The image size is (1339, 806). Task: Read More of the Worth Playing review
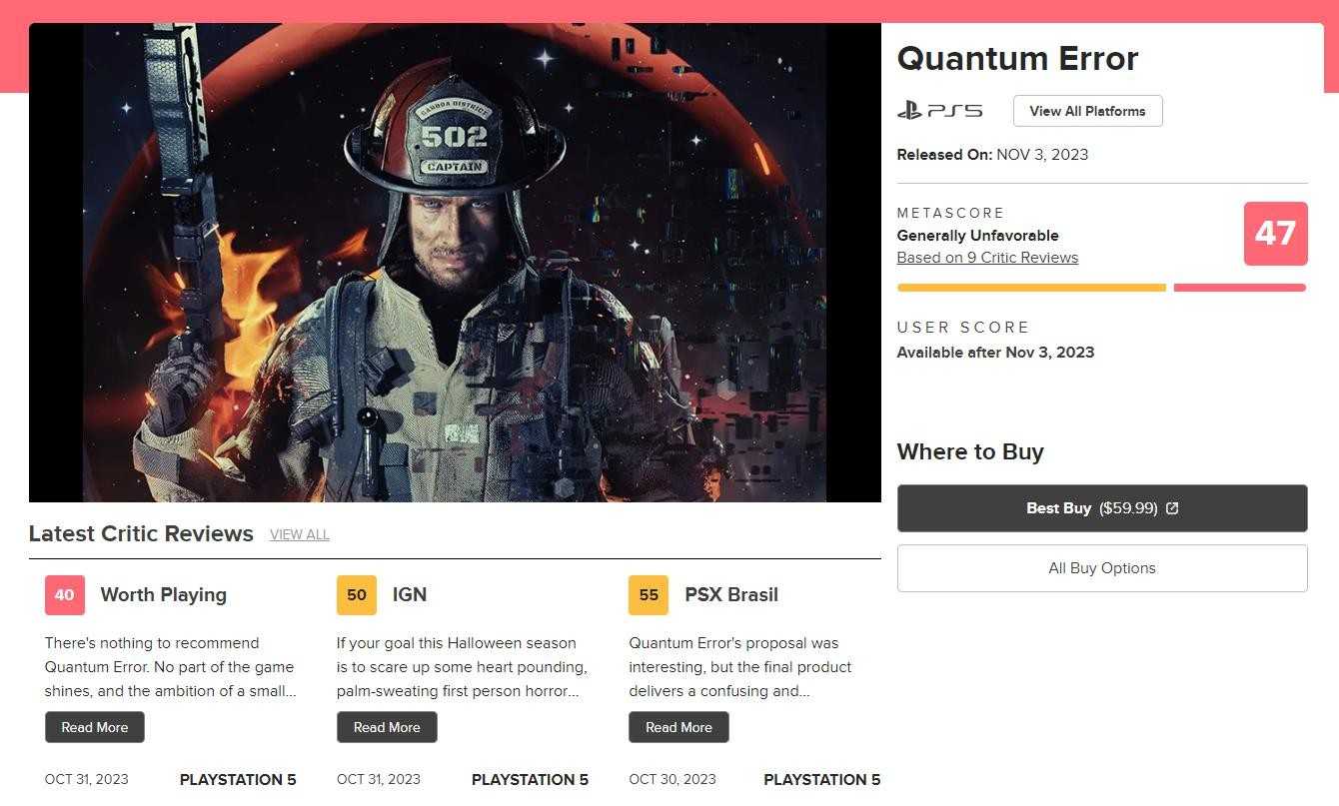pos(95,727)
